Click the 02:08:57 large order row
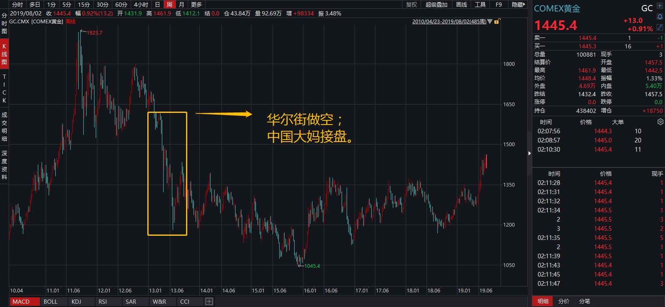Viewport: 665px width, 307px height. point(598,140)
